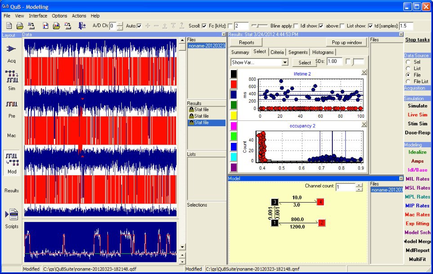Increment the A/D Ch spinner value
This screenshot has width=433, height=274.
click(120, 23)
